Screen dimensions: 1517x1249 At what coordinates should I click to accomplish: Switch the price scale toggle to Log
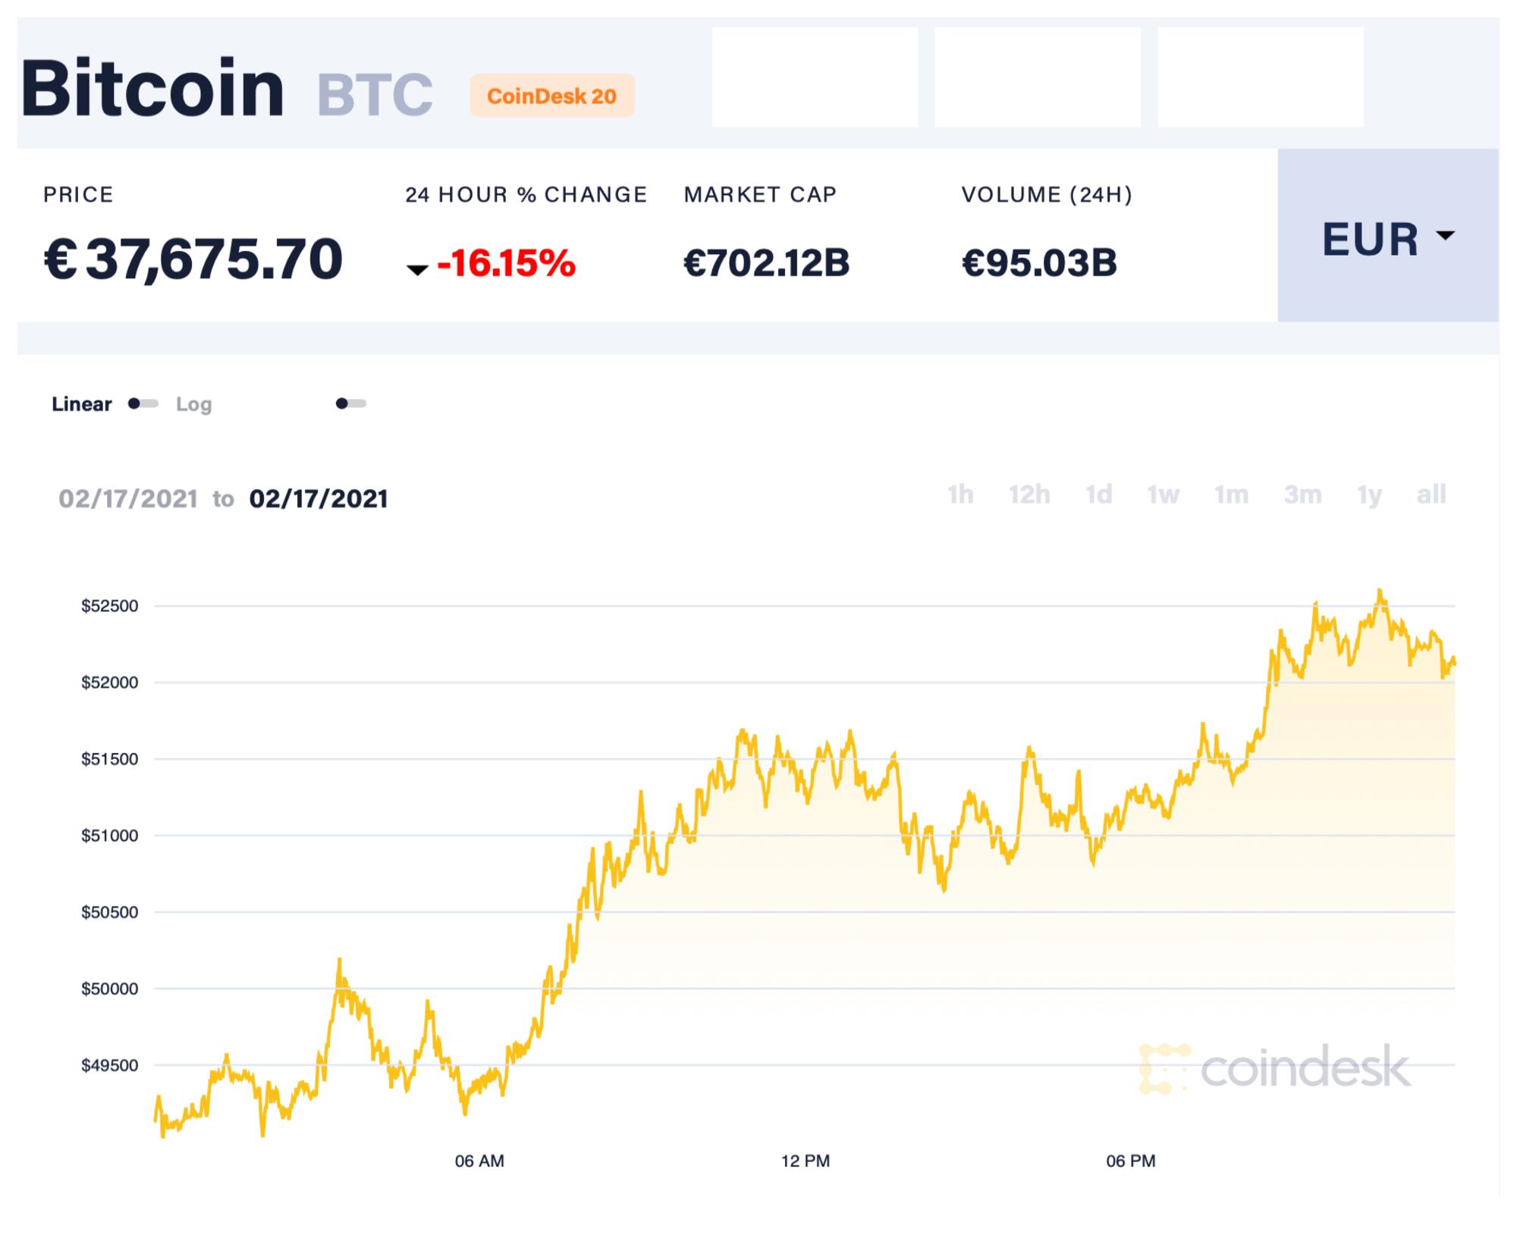pos(143,404)
